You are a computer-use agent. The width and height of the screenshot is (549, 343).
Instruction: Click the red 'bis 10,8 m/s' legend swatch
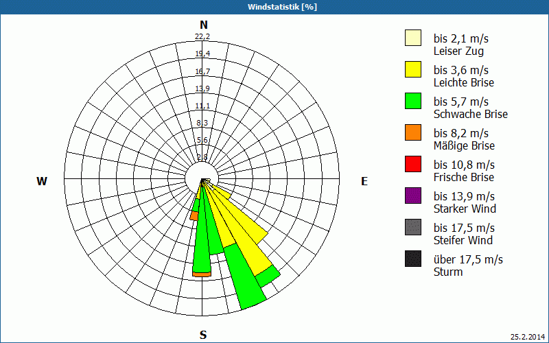413,164
